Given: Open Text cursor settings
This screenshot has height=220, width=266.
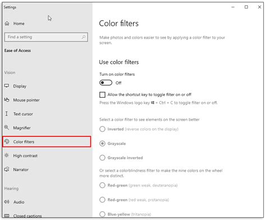Looking at the screenshot, I should point(23,114).
